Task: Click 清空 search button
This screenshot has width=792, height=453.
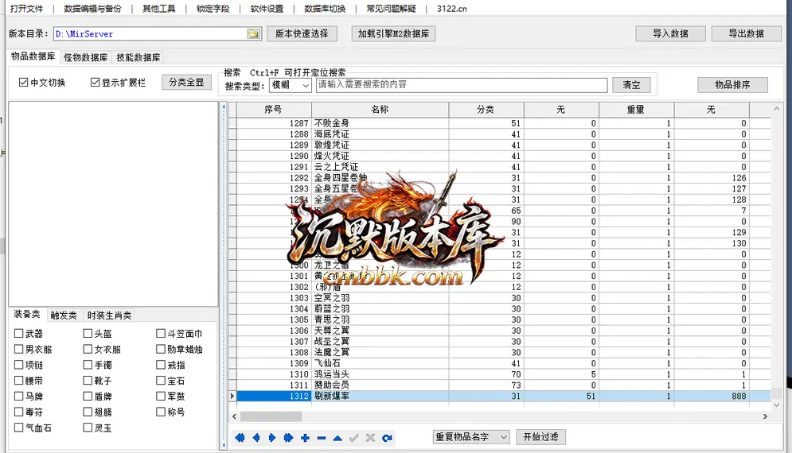Action: [631, 85]
